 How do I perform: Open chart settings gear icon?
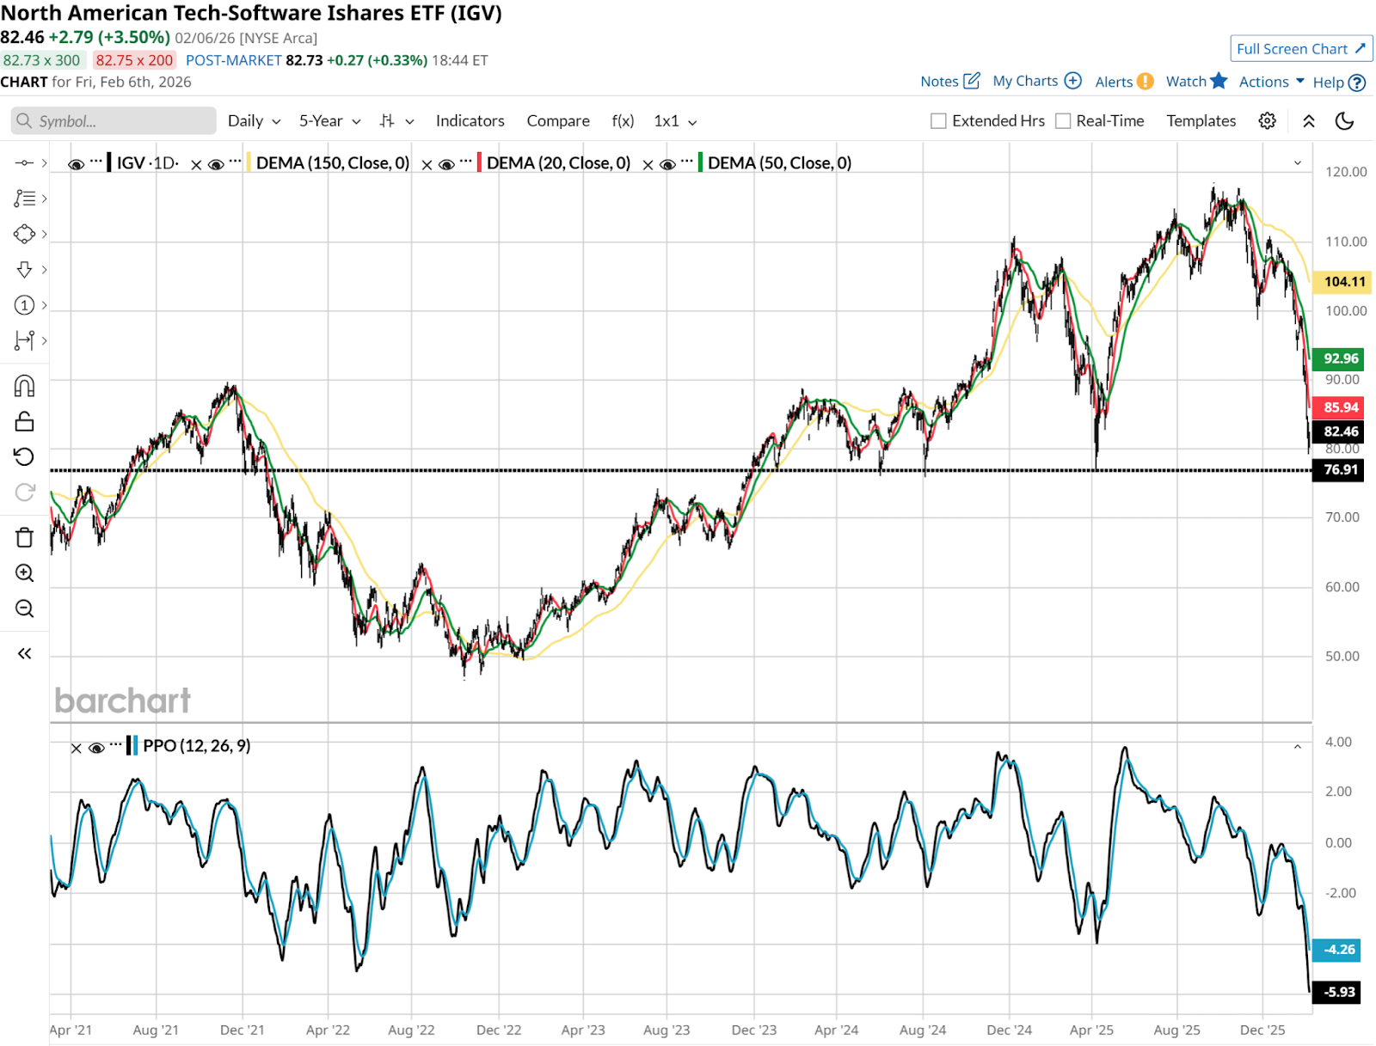(1267, 121)
